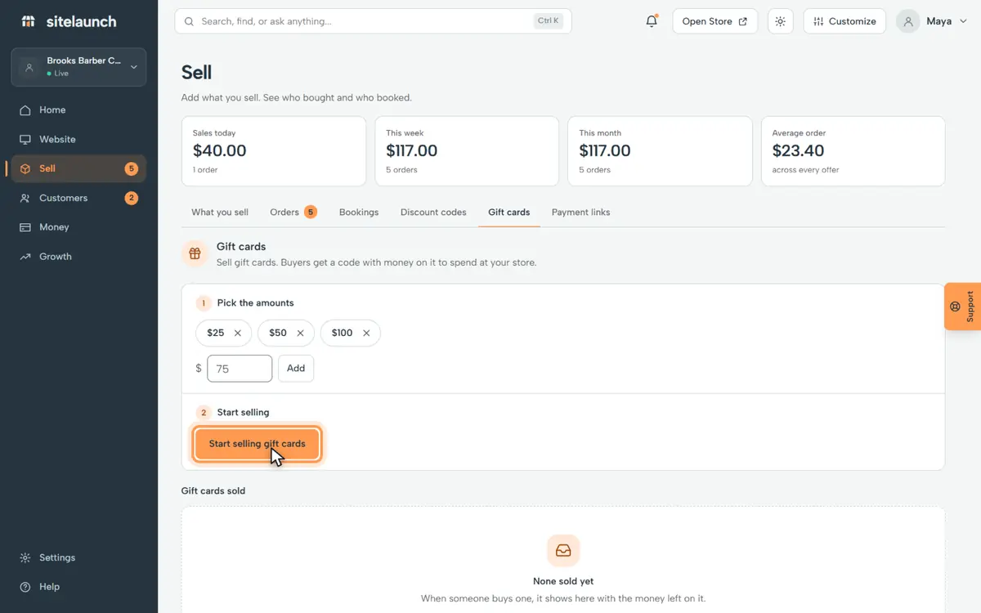Viewport: 981px width, 613px height.
Task: Select the Sell sidebar item
Action: click(x=78, y=169)
